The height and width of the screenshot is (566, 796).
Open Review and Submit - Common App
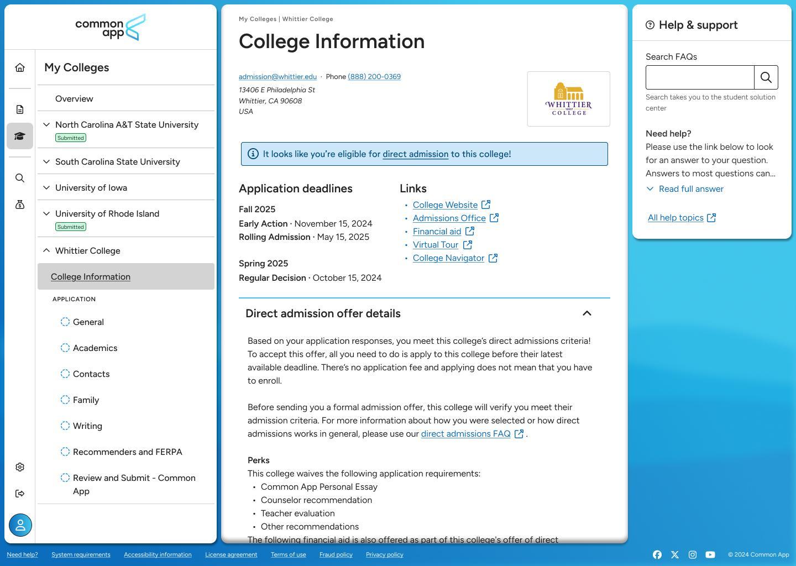click(x=134, y=484)
